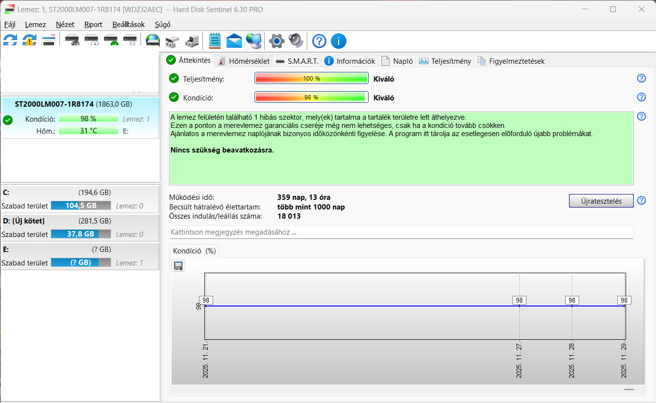Click the 31 °C temperature bar in disk list
The height and width of the screenshot is (403, 656).
88,131
